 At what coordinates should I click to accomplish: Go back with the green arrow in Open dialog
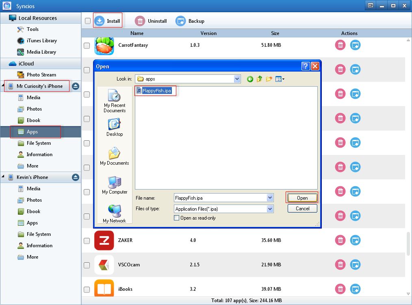click(x=250, y=79)
